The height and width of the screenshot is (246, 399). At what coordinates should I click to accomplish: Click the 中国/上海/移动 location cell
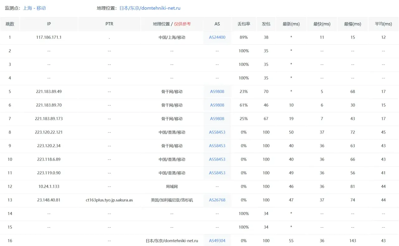pyautogui.click(x=172, y=37)
